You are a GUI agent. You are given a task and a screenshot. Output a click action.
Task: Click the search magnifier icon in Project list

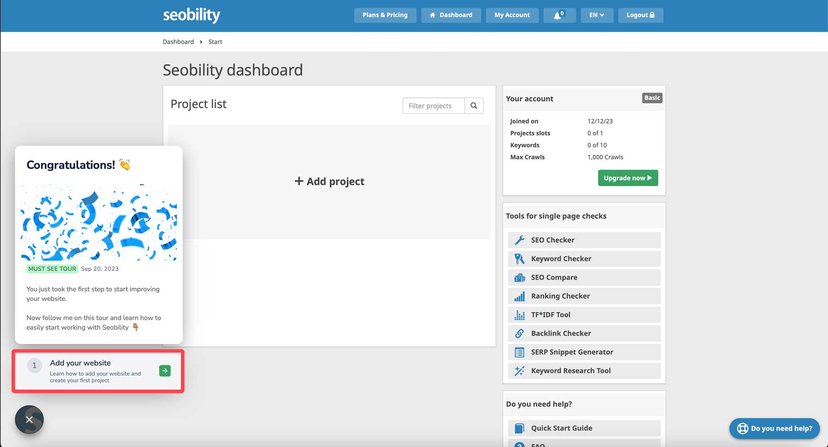[x=473, y=106]
